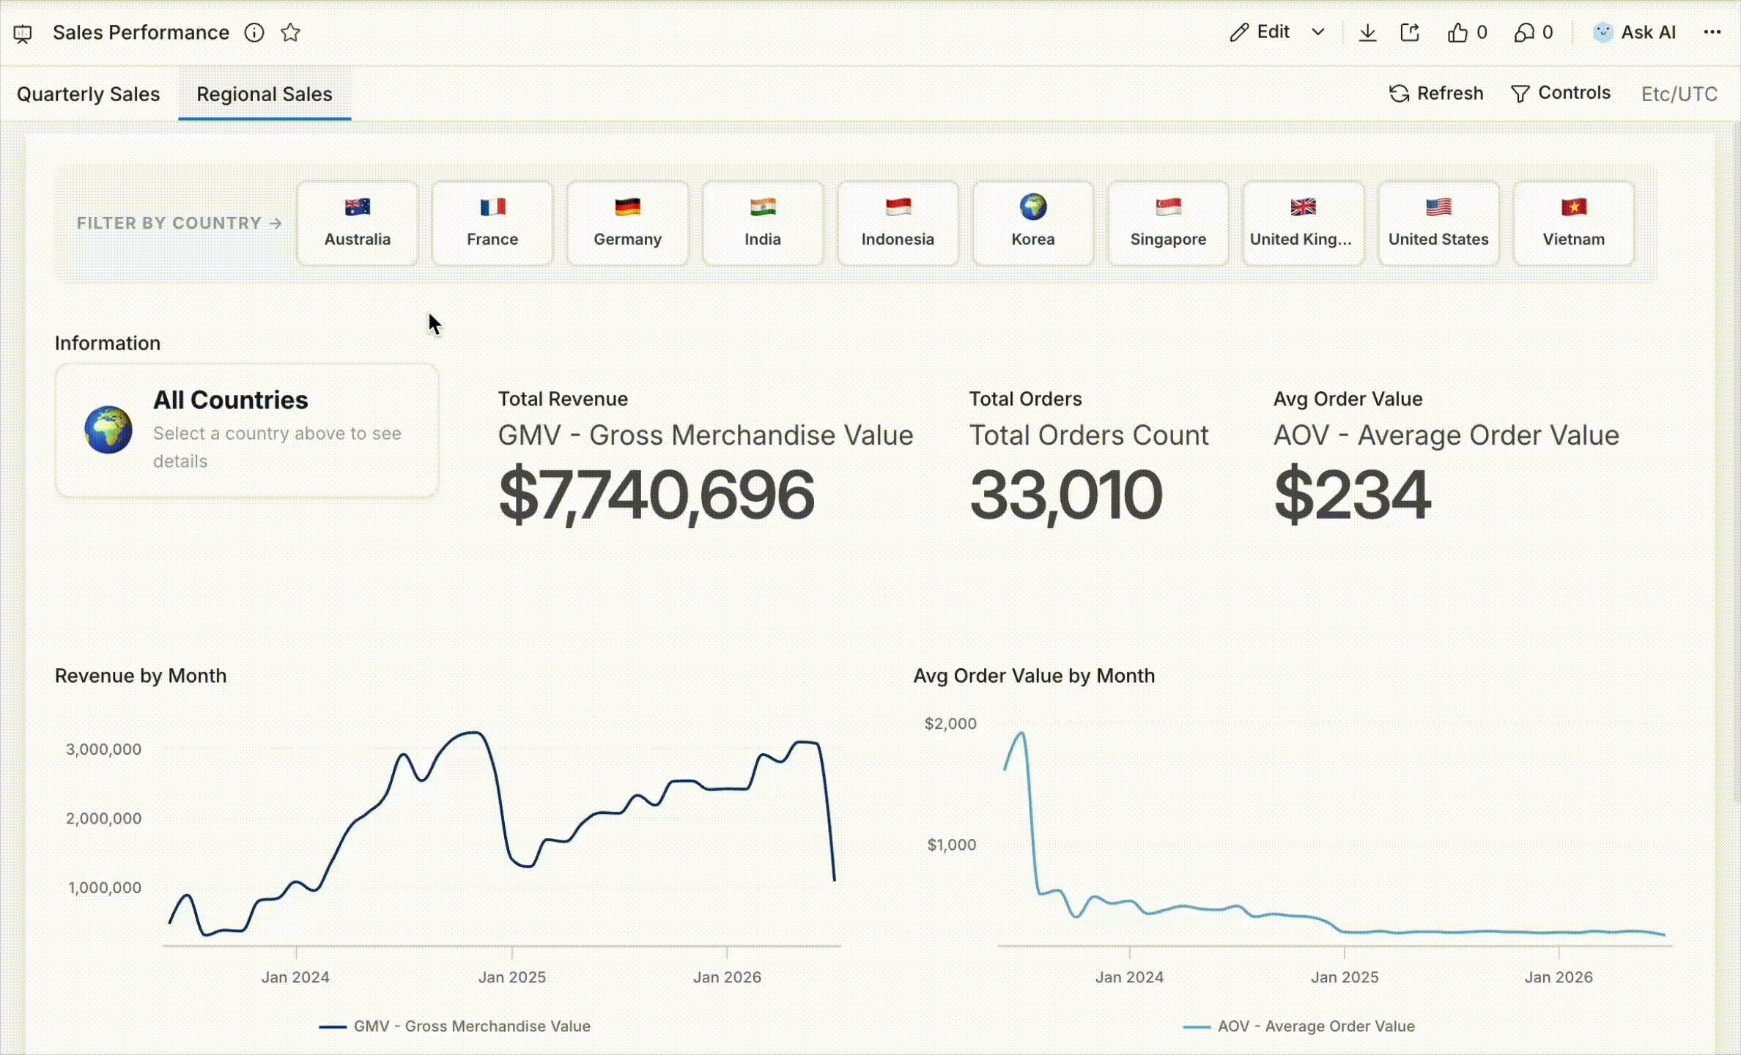Click the 3,000,000 axis label on Revenue by Month

click(103, 749)
